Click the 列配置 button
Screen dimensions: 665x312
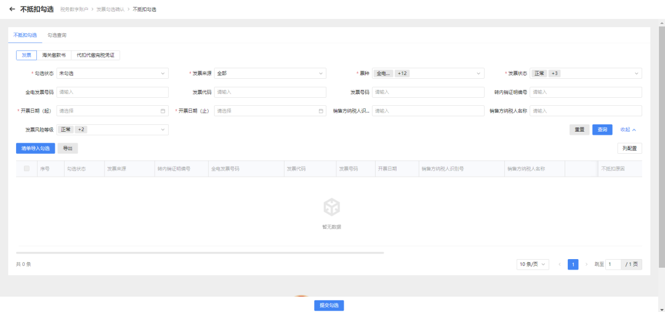coord(629,148)
